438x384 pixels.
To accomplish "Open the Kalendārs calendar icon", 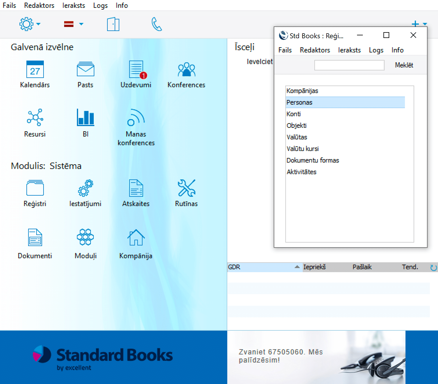I will click(35, 70).
